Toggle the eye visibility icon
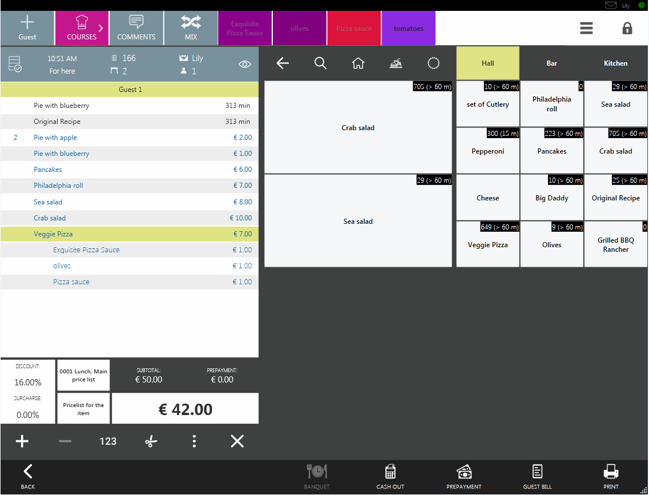 244,65
